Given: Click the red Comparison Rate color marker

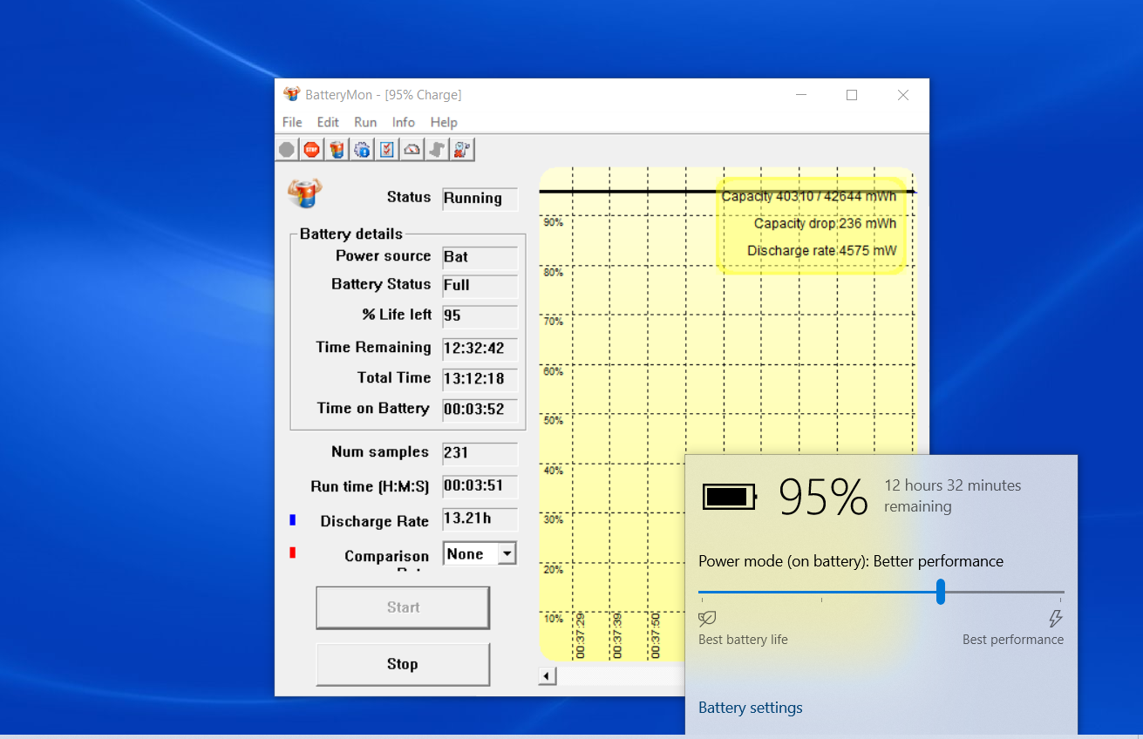Looking at the screenshot, I should [x=293, y=553].
